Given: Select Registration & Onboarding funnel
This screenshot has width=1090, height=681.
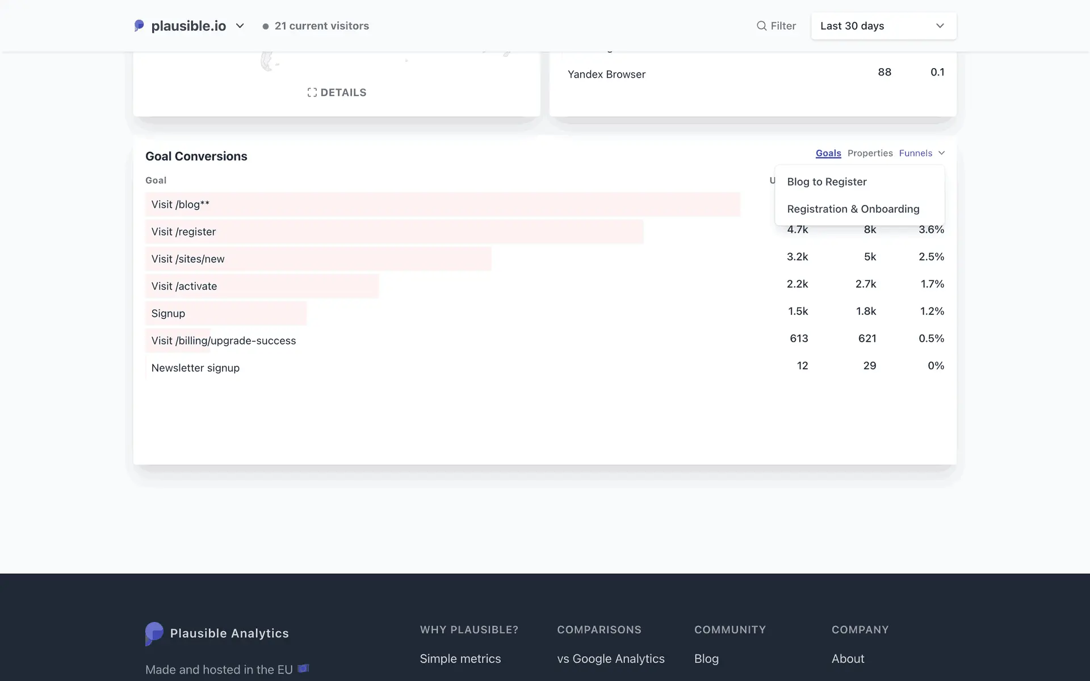Looking at the screenshot, I should 853,209.
